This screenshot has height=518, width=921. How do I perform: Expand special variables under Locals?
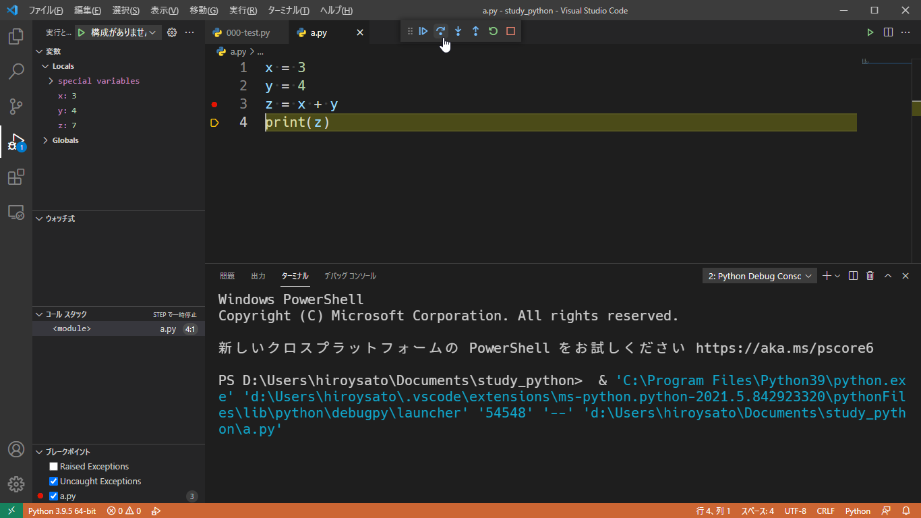[50, 80]
